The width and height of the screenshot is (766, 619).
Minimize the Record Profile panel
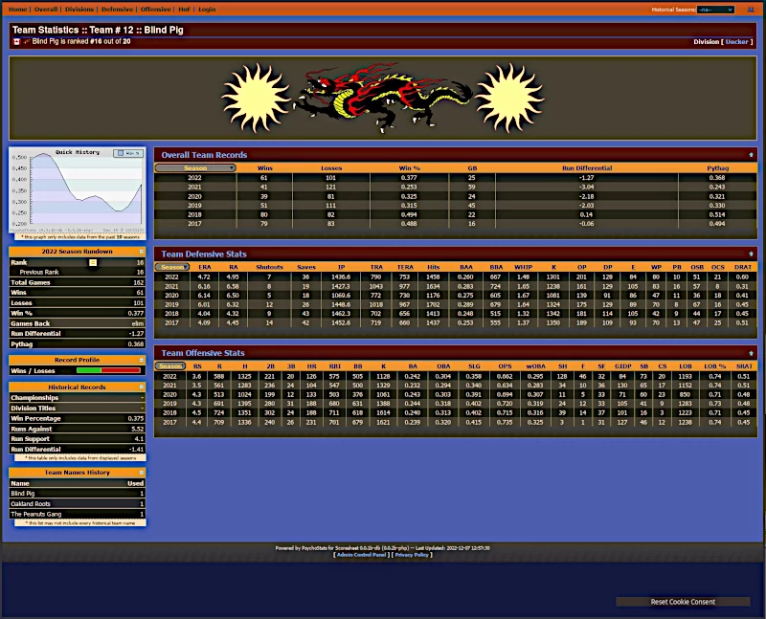coord(141,360)
